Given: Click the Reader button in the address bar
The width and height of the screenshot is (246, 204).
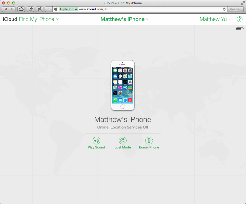Looking at the screenshot, I should tap(235, 9).
